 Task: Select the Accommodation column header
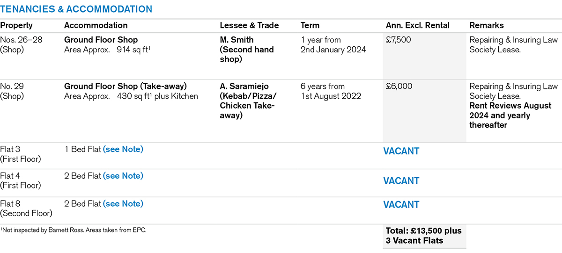pos(96,26)
